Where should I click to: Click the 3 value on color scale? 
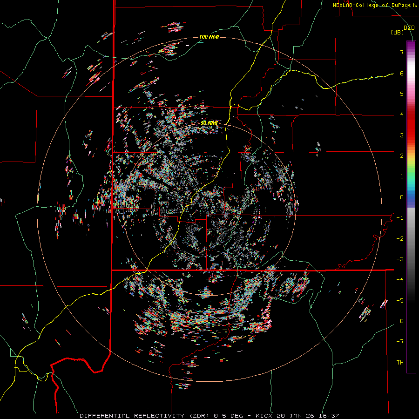pos(402,135)
